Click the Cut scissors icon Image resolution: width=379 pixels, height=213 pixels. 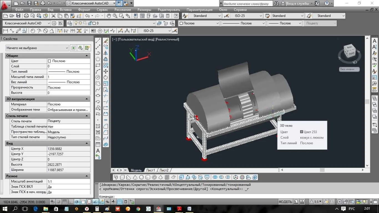(x=53, y=16)
